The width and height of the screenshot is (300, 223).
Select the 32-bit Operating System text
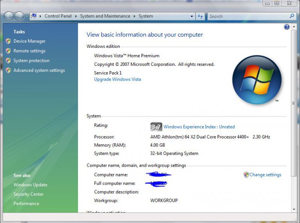(174, 153)
